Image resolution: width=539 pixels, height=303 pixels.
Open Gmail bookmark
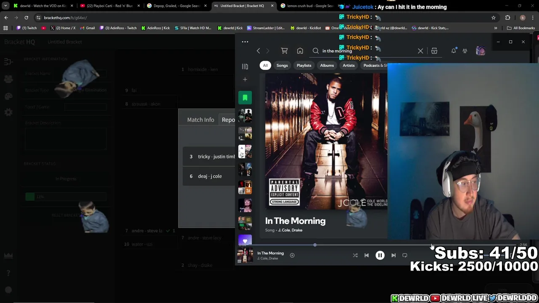[87, 28]
